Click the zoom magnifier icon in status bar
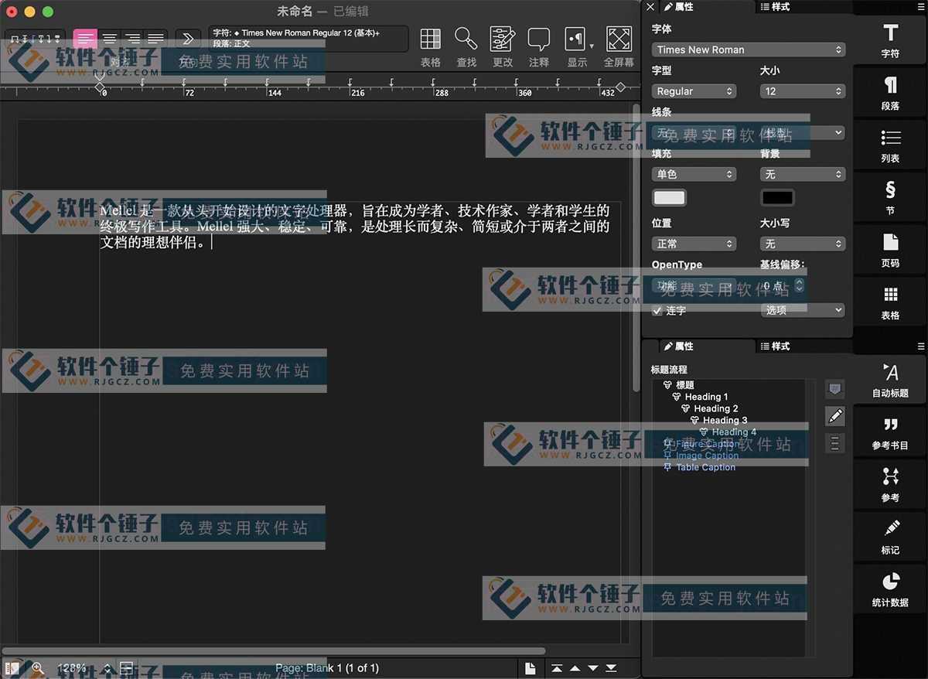The width and height of the screenshot is (928, 679). [36, 667]
